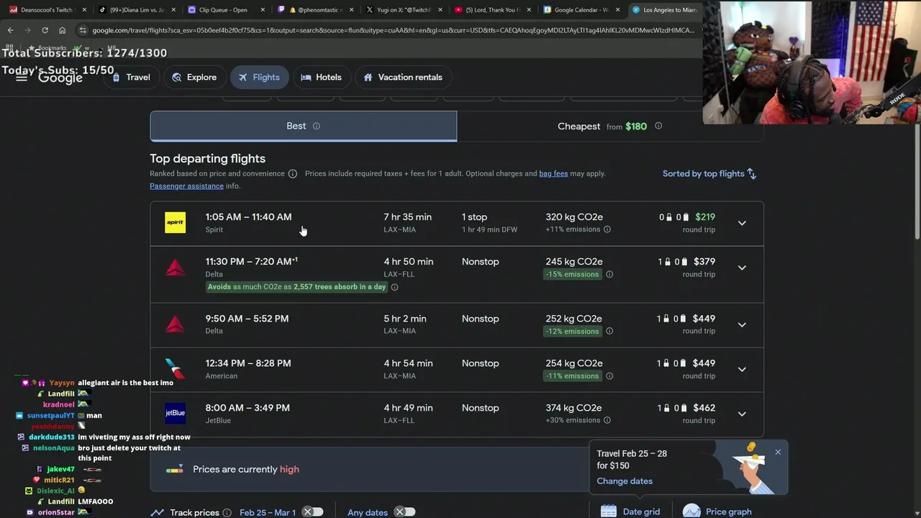Switch to the Clip Queue browser tab
Viewport: 921px width, 518px height.
225,10
